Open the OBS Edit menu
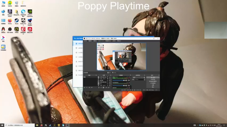 click(90, 41)
